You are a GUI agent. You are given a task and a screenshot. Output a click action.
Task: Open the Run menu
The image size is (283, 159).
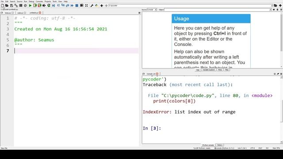(x=26, y=1)
